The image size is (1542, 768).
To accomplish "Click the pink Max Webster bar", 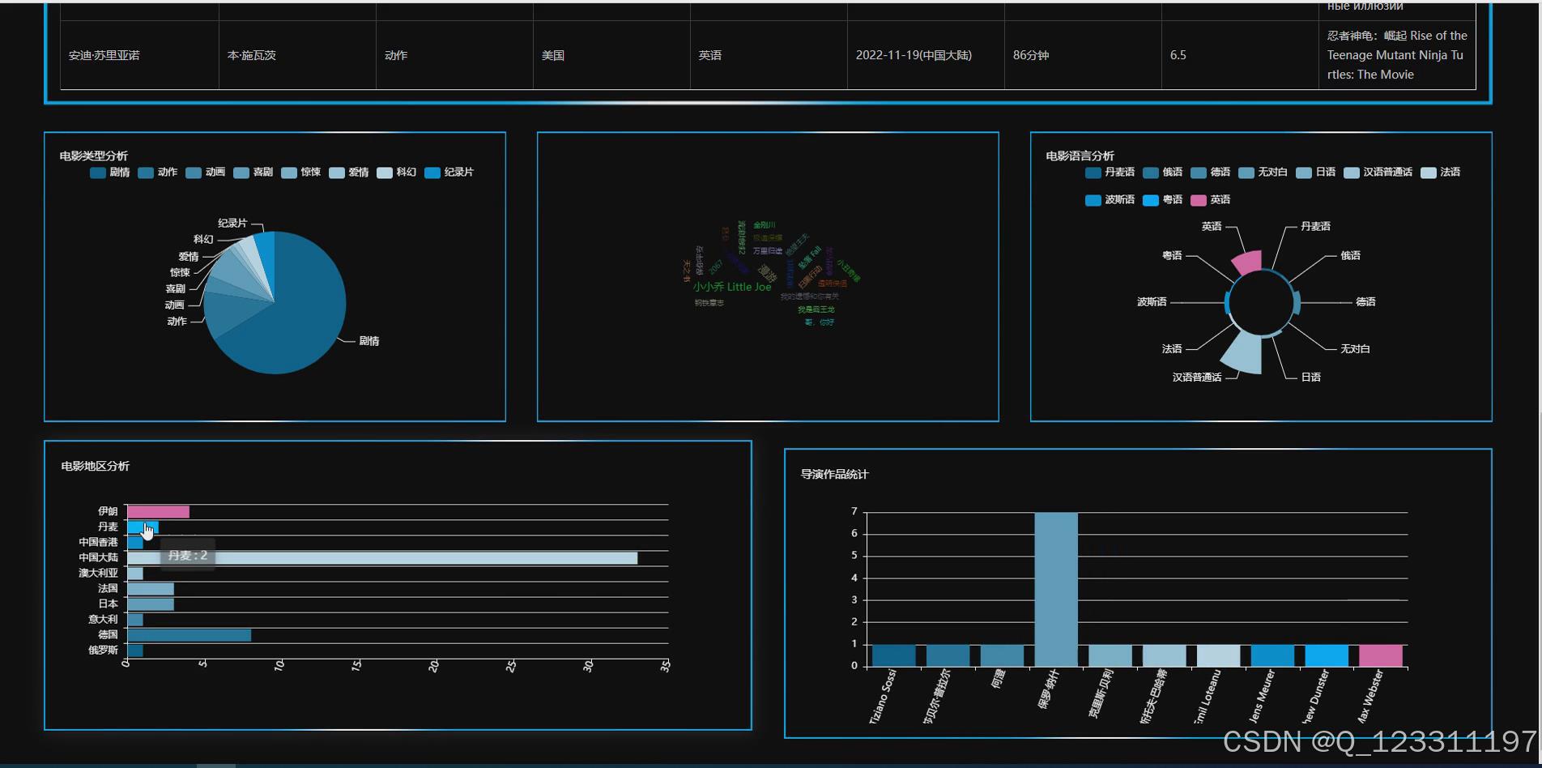I will coord(1381,655).
